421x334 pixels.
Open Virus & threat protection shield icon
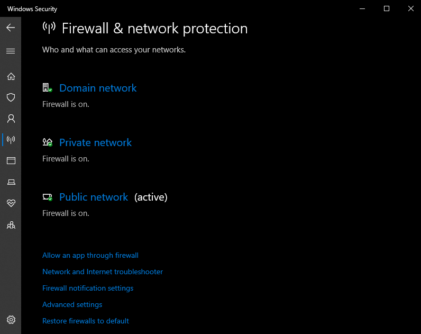pos(11,97)
